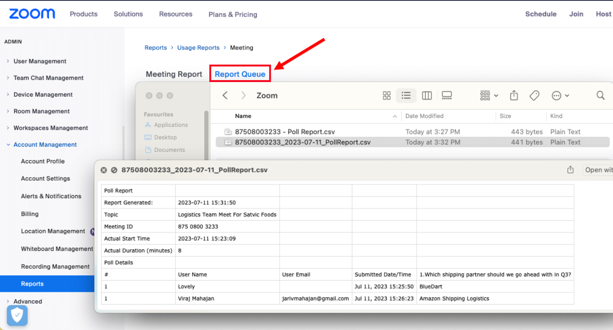Go back in Finder window
The height and width of the screenshot is (330, 613).
click(x=225, y=96)
